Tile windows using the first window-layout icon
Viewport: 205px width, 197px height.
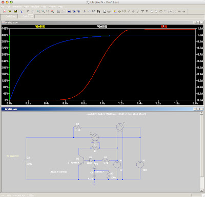[x=69, y=11]
